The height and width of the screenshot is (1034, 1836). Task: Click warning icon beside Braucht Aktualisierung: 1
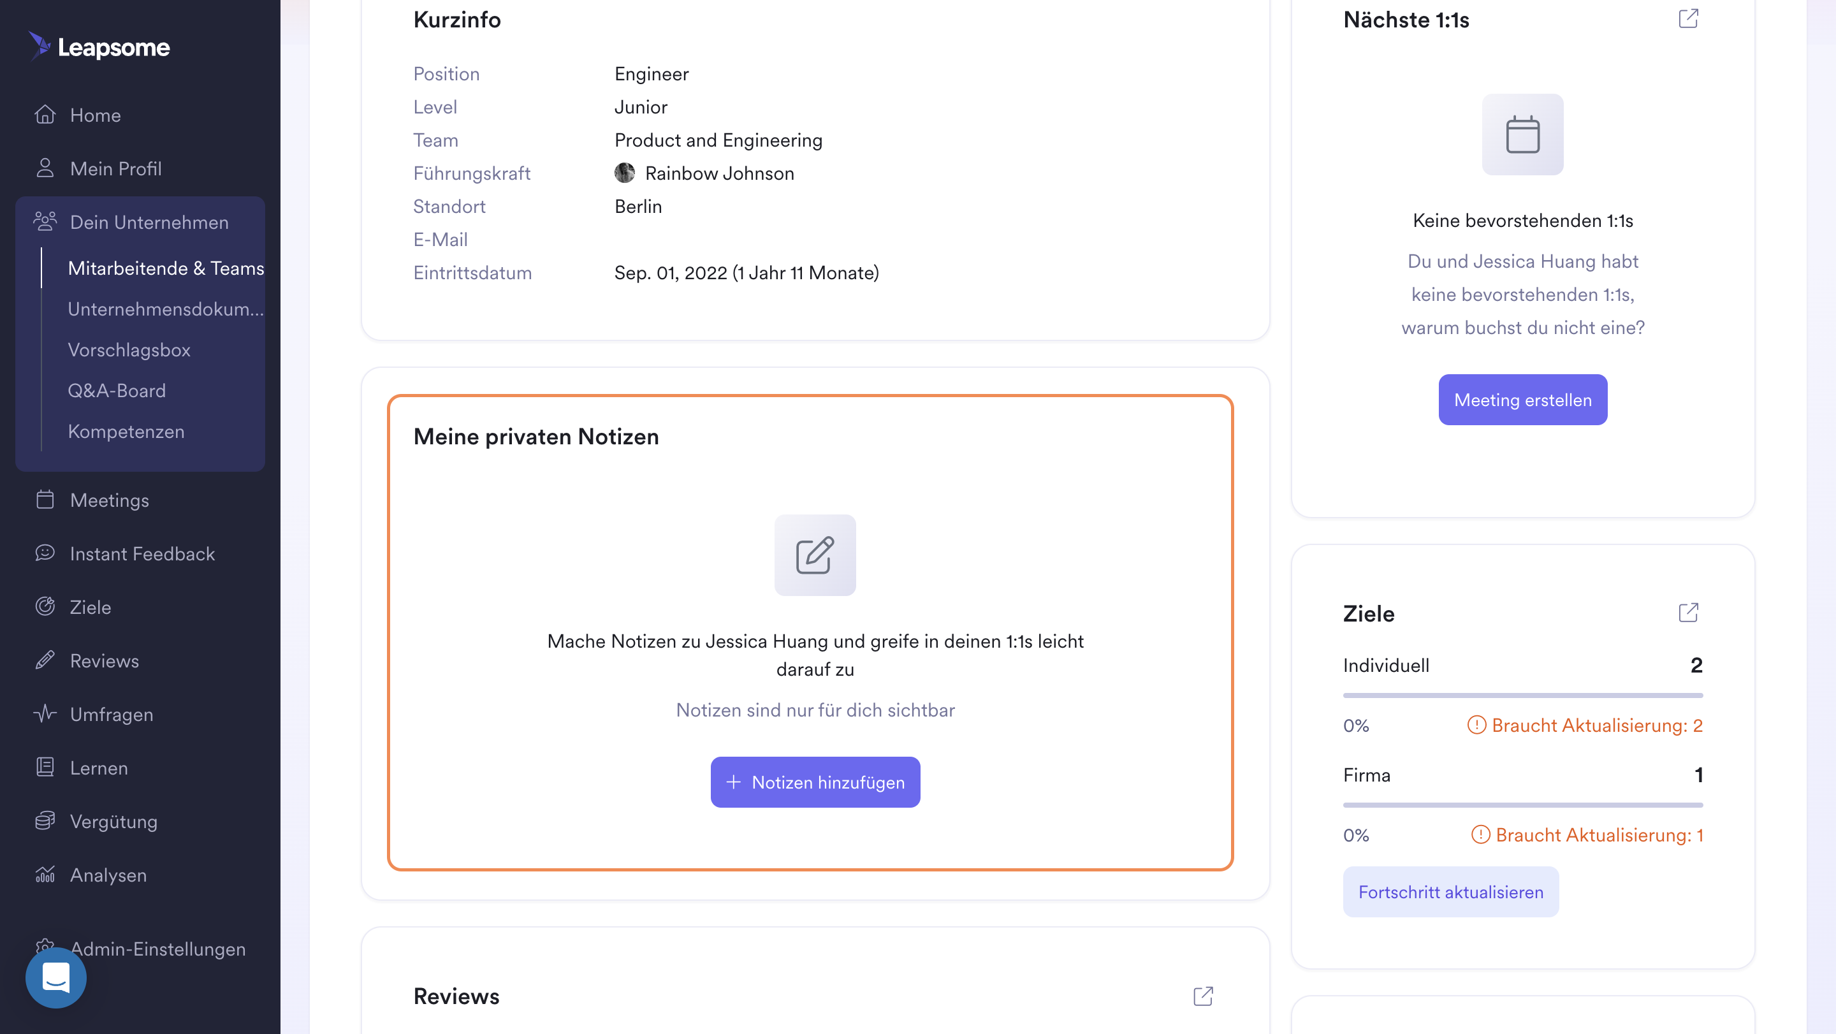click(x=1480, y=834)
